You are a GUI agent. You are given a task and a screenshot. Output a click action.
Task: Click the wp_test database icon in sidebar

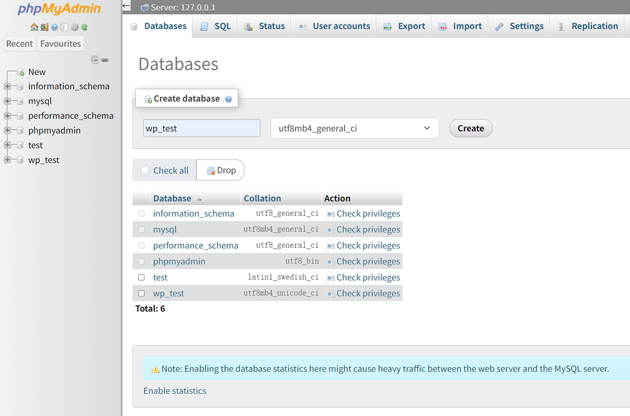pos(20,160)
